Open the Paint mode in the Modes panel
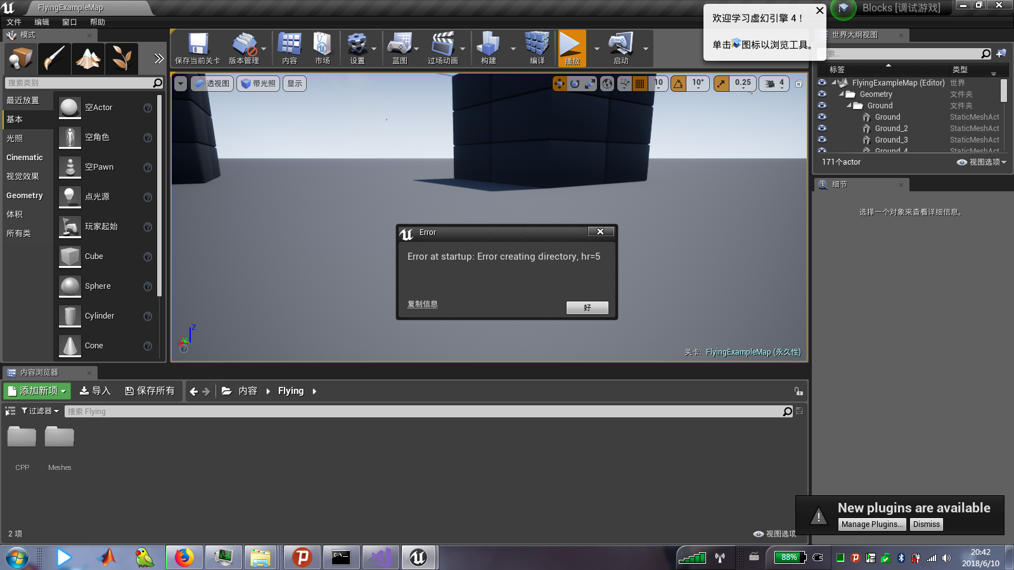The width and height of the screenshot is (1014, 570). [x=55, y=59]
